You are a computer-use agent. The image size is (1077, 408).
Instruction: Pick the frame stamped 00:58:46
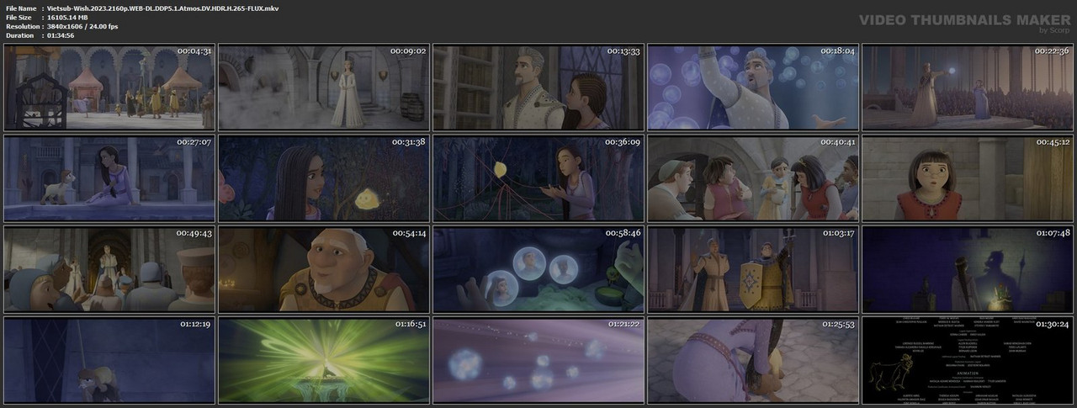538,268
